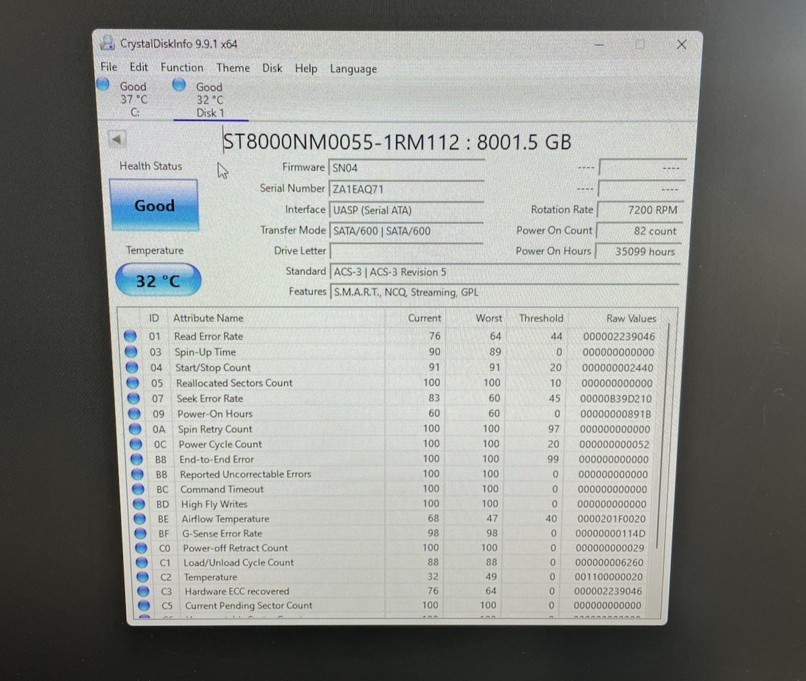Click the status icon for Spin Retry Count
This screenshot has width=806, height=681.
pyautogui.click(x=135, y=429)
